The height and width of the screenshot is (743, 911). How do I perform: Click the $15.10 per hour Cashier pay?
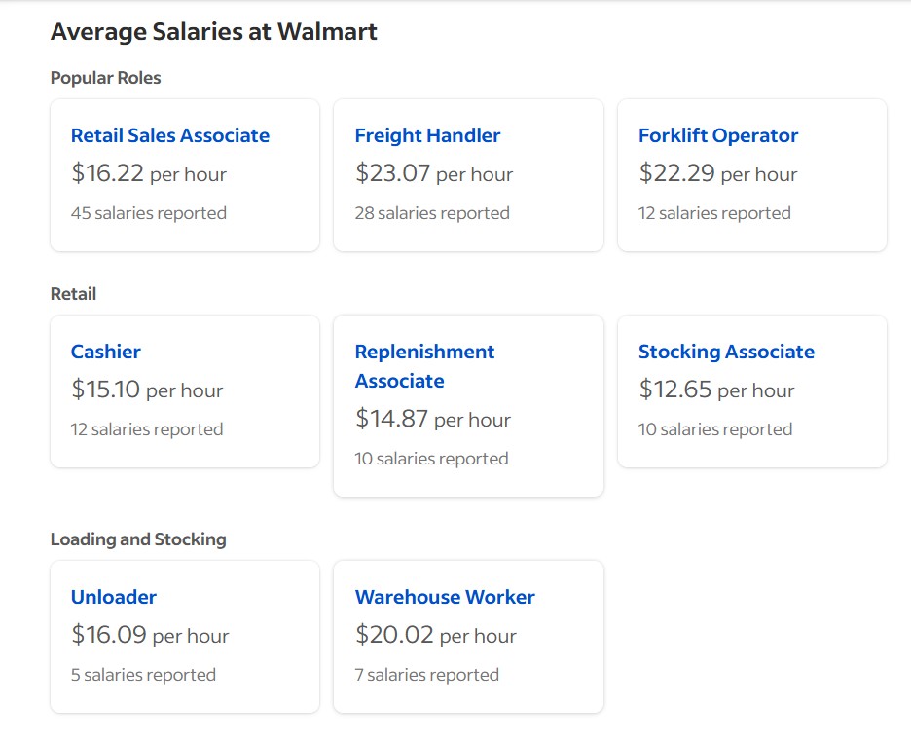coord(147,390)
